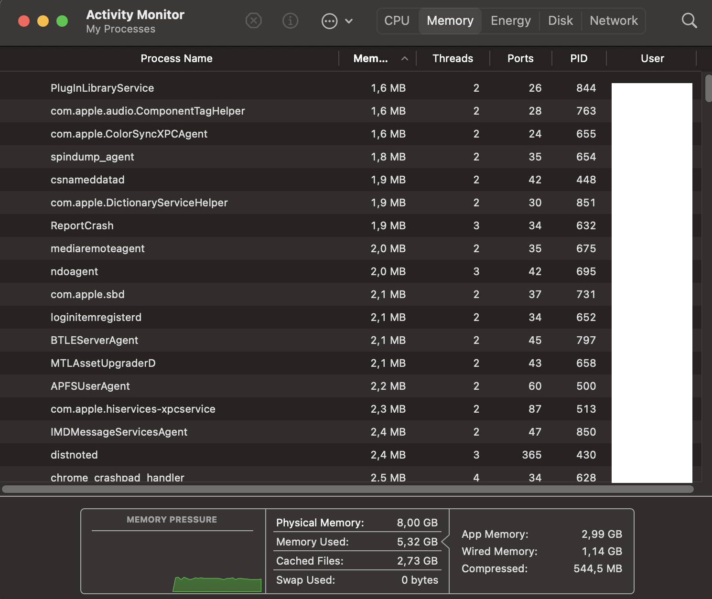Click the green zoom window button
This screenshot has height=599, width=712.
click(62, 21)
